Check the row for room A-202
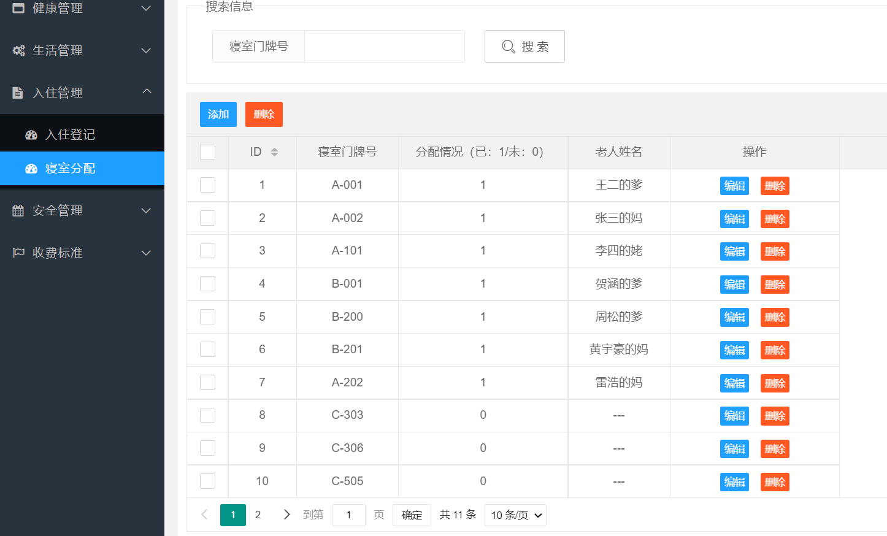This screenshot has height=536, width=887. pyautogui.click(x=208, y=383)
